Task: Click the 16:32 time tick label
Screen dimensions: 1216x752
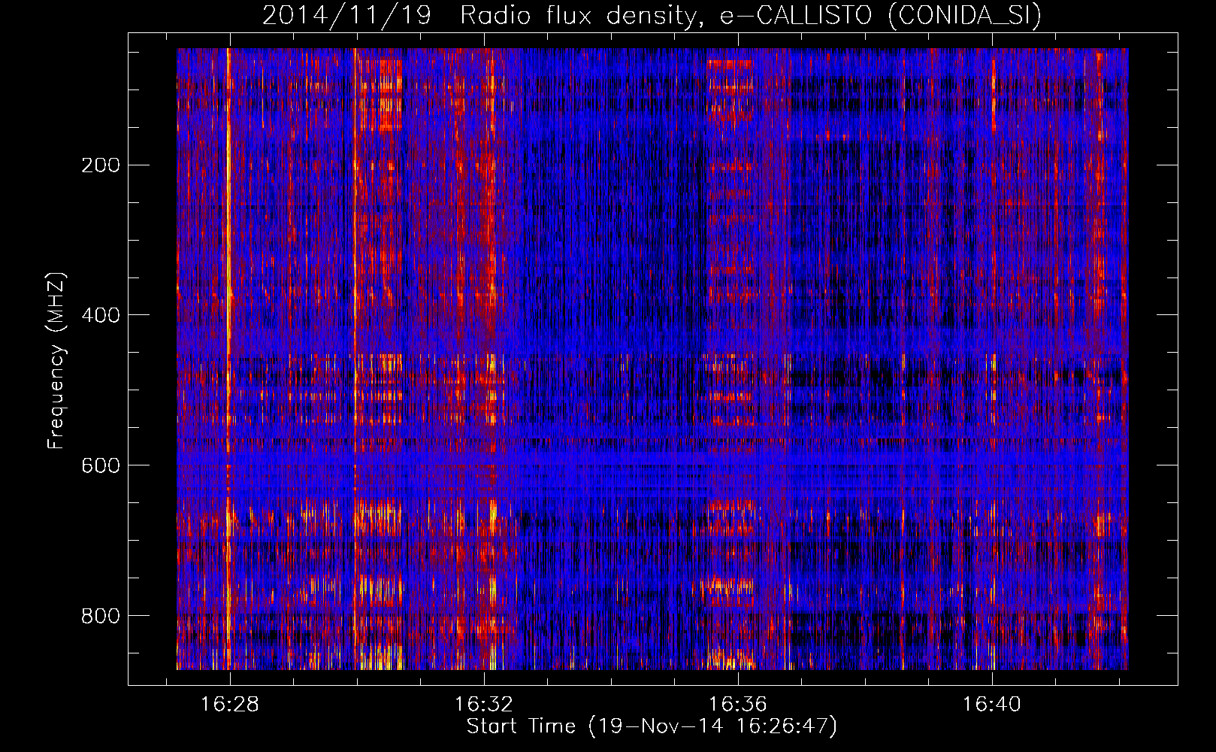Action: 484,704
